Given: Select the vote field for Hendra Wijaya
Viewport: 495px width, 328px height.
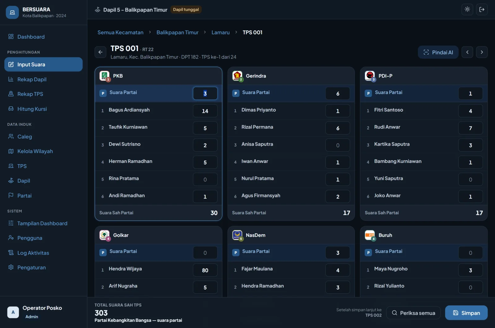Looking at the screenshot, I should (x=205, y=270).
